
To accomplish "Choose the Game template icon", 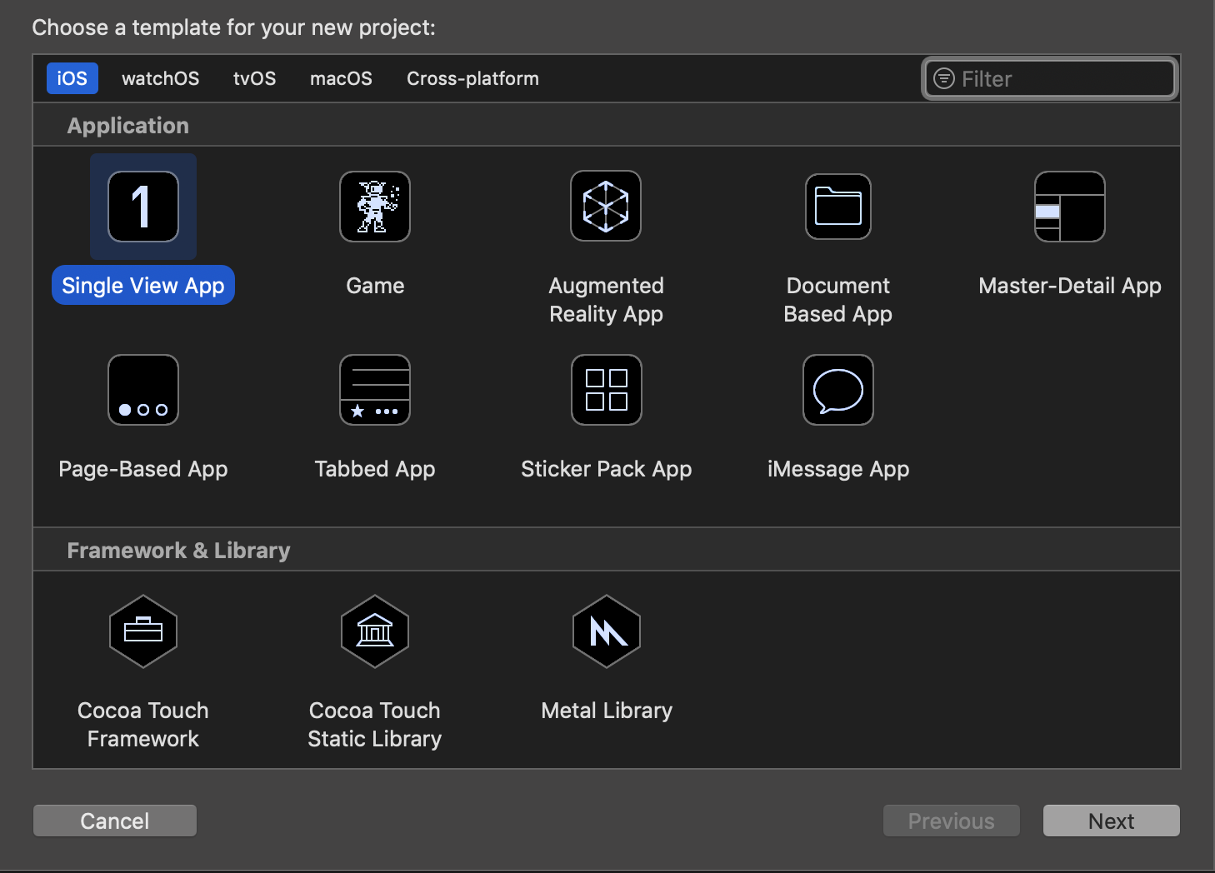I will (x=374, y=207).
